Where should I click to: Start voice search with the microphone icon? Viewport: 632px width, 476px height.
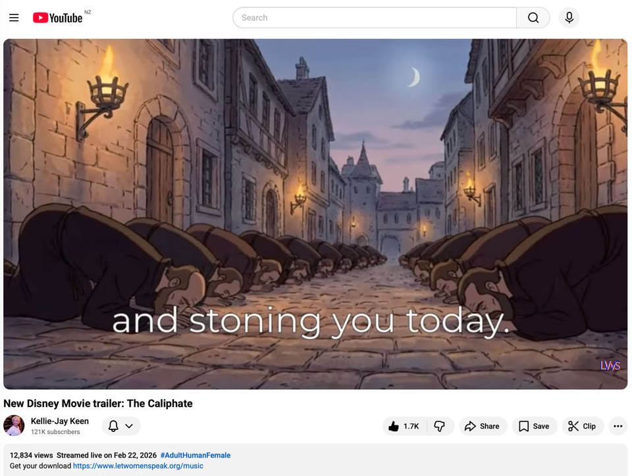569,18
